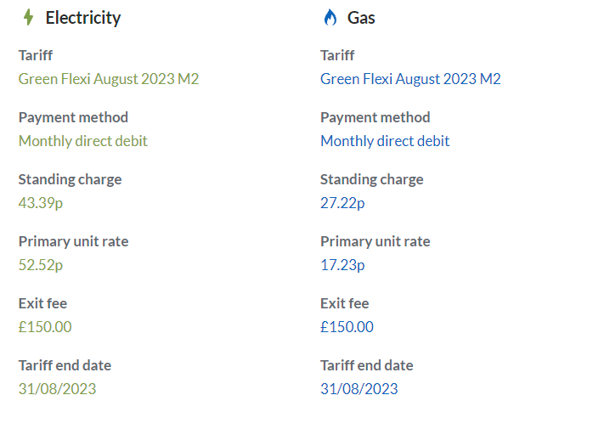Click gas primary unit rate 17.23p
This screenshot has height=429, width=610.
(342, 265)
